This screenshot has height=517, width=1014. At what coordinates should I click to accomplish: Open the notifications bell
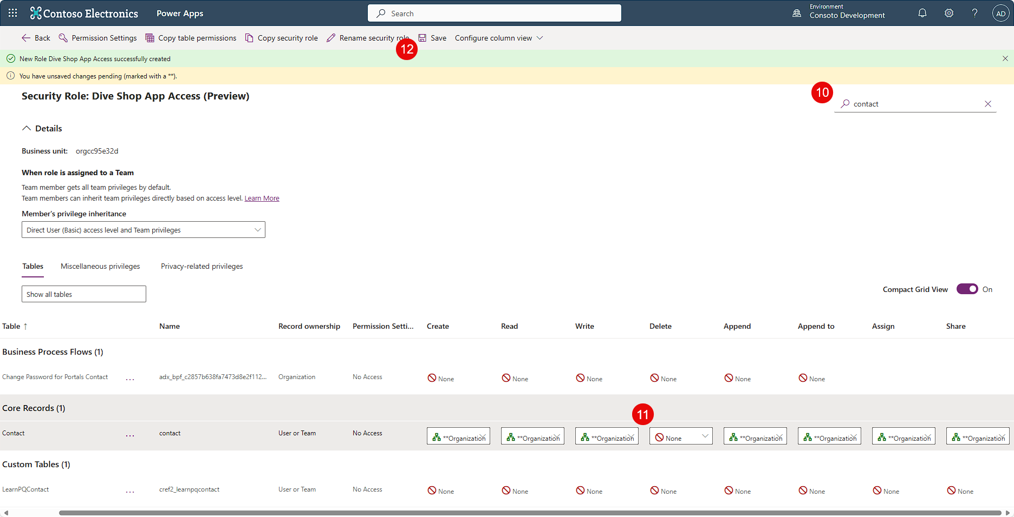coord(922,12)
